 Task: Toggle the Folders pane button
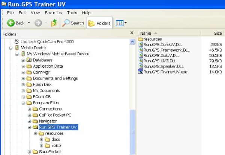[x=100, y=23]
